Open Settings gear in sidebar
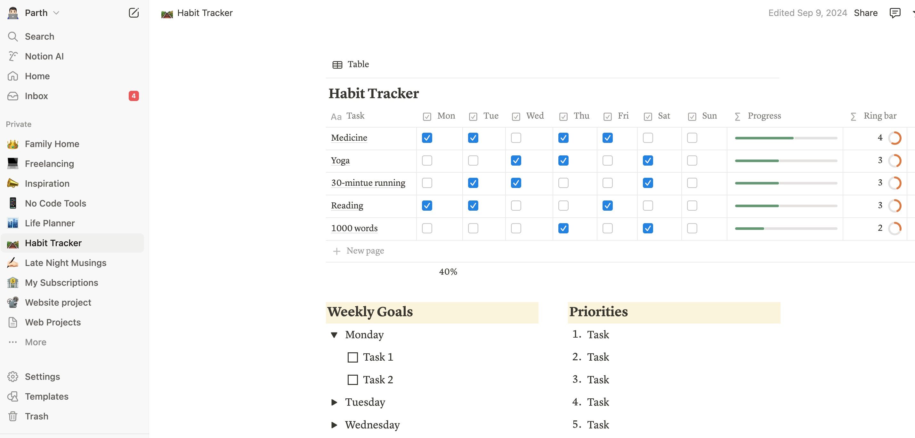 [13, 377]
